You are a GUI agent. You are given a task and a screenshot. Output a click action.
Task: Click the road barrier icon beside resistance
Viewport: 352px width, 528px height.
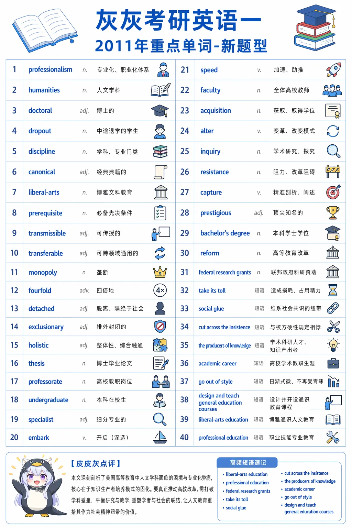pyautogui.click(x=333, y=172)
